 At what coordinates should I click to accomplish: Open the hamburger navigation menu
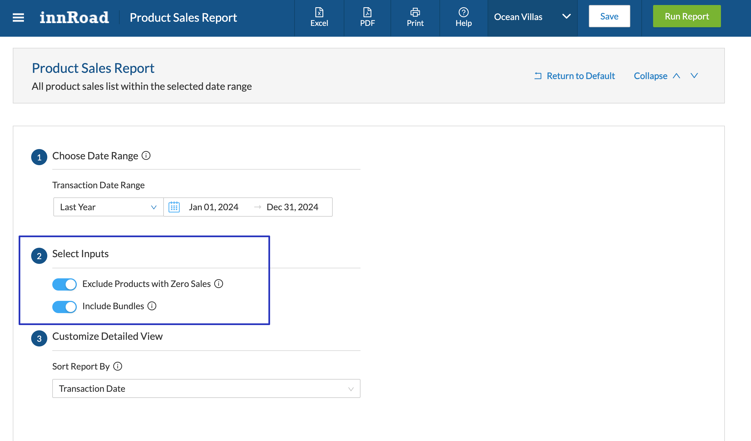pos(18,17)
